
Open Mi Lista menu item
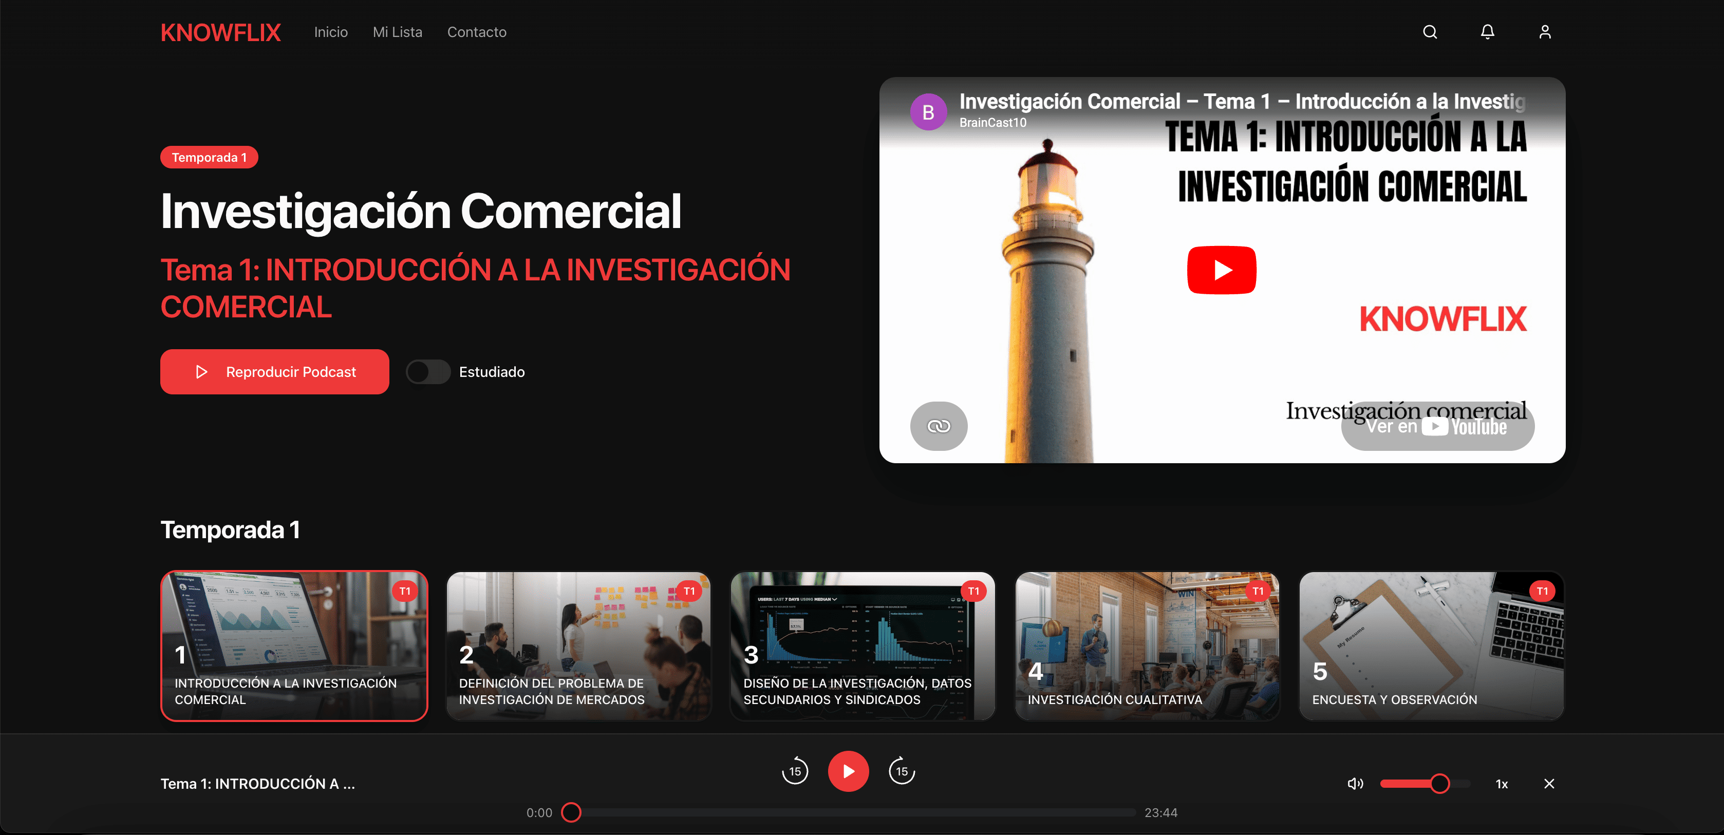click(x=398, y=32)
